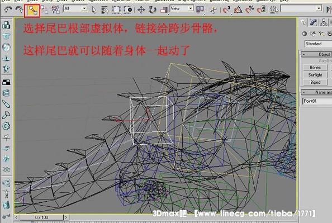
Task: Click the time slider next frame arrow
Action: point(66,217)
